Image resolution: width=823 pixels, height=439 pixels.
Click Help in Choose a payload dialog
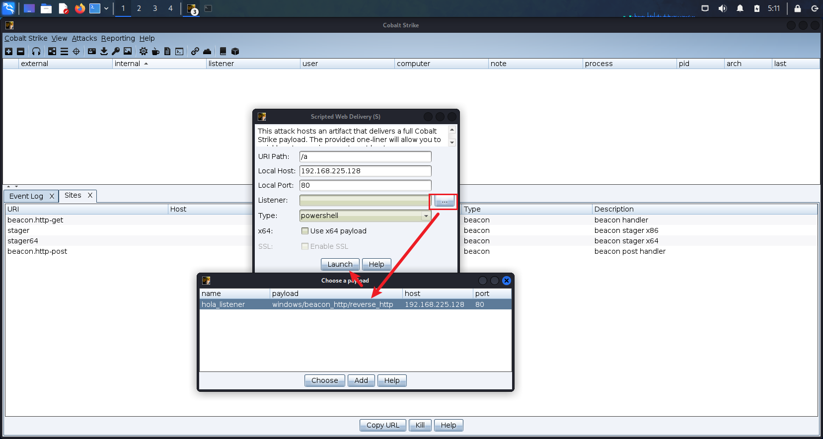(392, 380)
